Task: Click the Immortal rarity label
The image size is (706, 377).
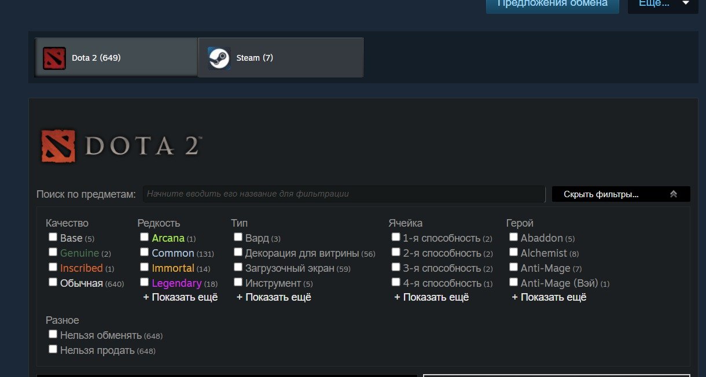Action: click(173, 268)
